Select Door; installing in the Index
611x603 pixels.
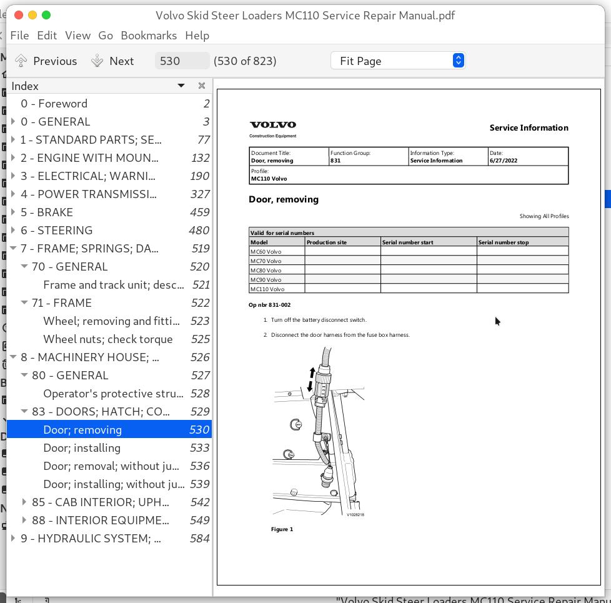81,447
